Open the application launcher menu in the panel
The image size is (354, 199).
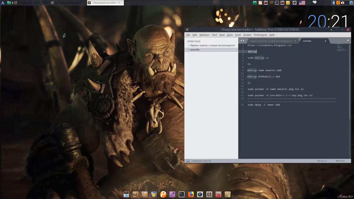coord(3,3)
